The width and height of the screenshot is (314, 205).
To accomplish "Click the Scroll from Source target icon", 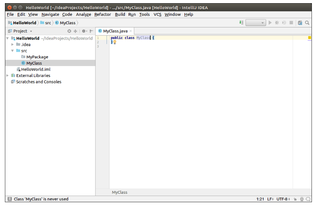I will 69,31.
